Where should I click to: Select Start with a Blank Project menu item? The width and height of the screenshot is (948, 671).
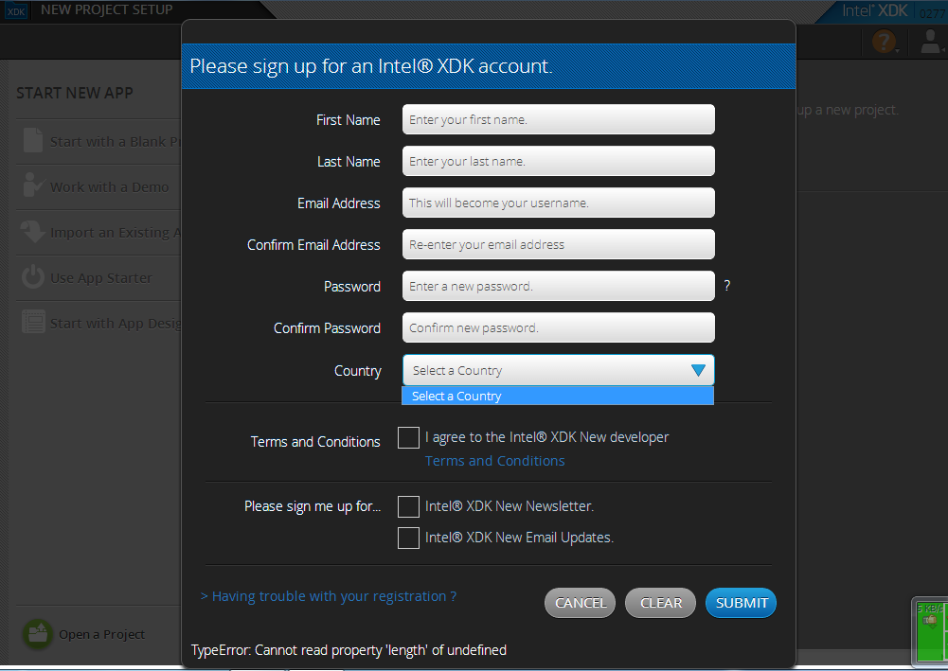point(98,141)
